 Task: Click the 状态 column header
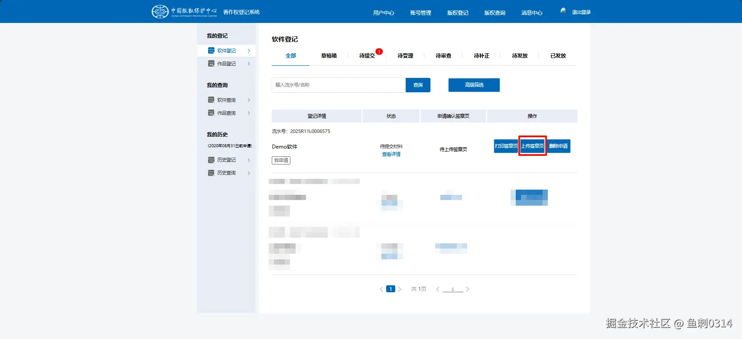391,116
